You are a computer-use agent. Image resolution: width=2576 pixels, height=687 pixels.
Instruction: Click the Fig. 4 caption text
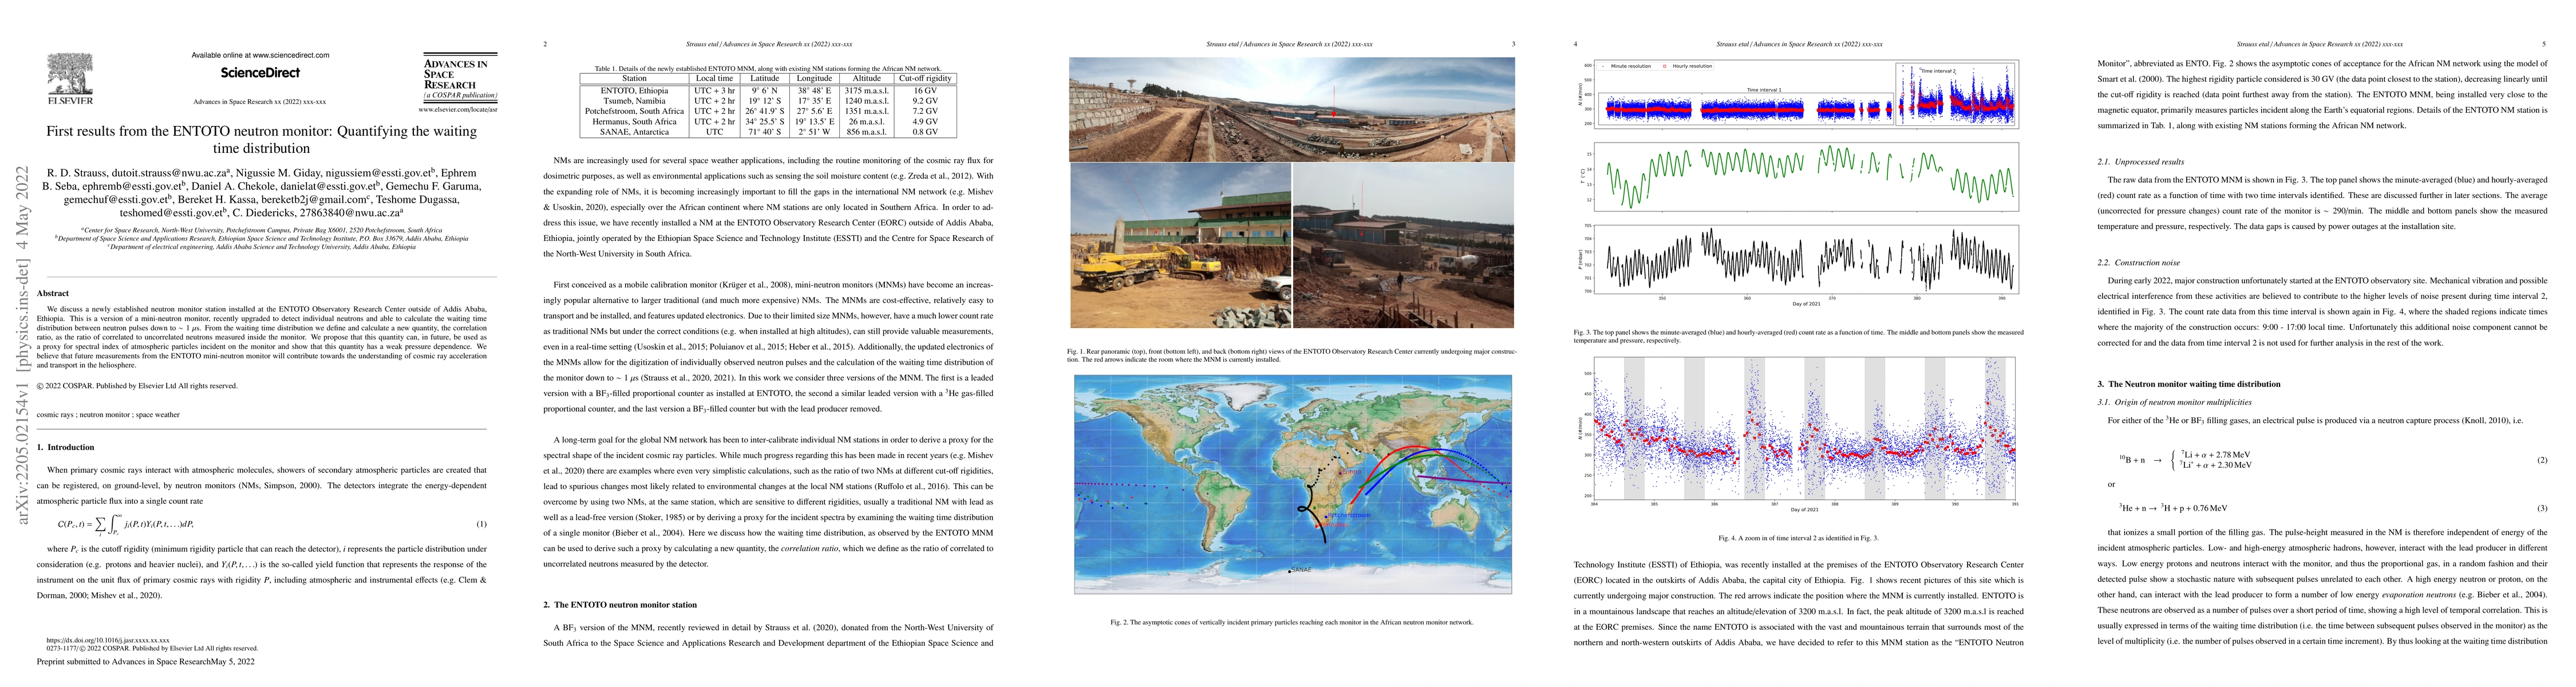[x=1798, y=538]
